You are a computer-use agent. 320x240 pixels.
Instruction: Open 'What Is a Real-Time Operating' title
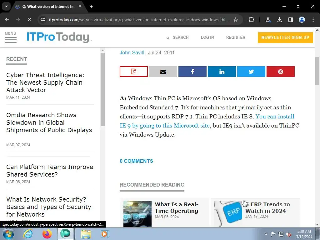(x=177, y=207)
